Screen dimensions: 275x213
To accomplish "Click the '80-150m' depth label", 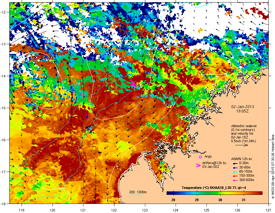I will pyautogui.click(x=246, y=171).
